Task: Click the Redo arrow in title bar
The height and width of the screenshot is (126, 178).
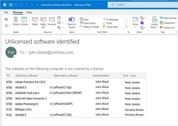Action: tap(21, 5)
